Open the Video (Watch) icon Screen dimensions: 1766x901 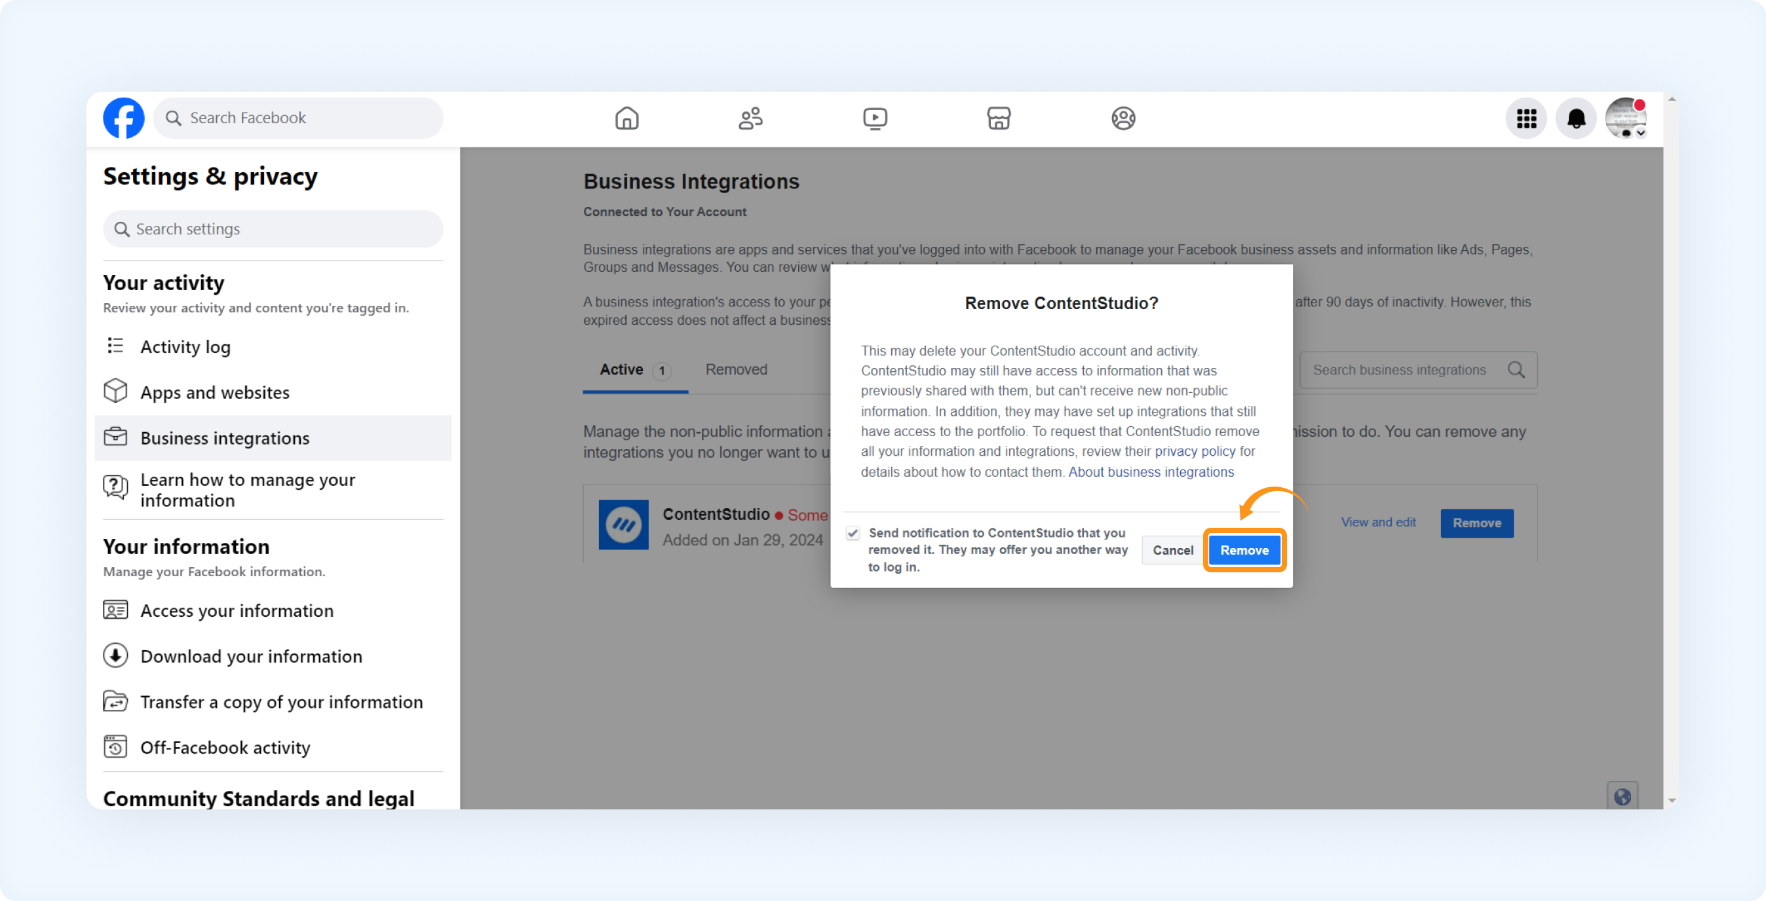tap(875, 119)
